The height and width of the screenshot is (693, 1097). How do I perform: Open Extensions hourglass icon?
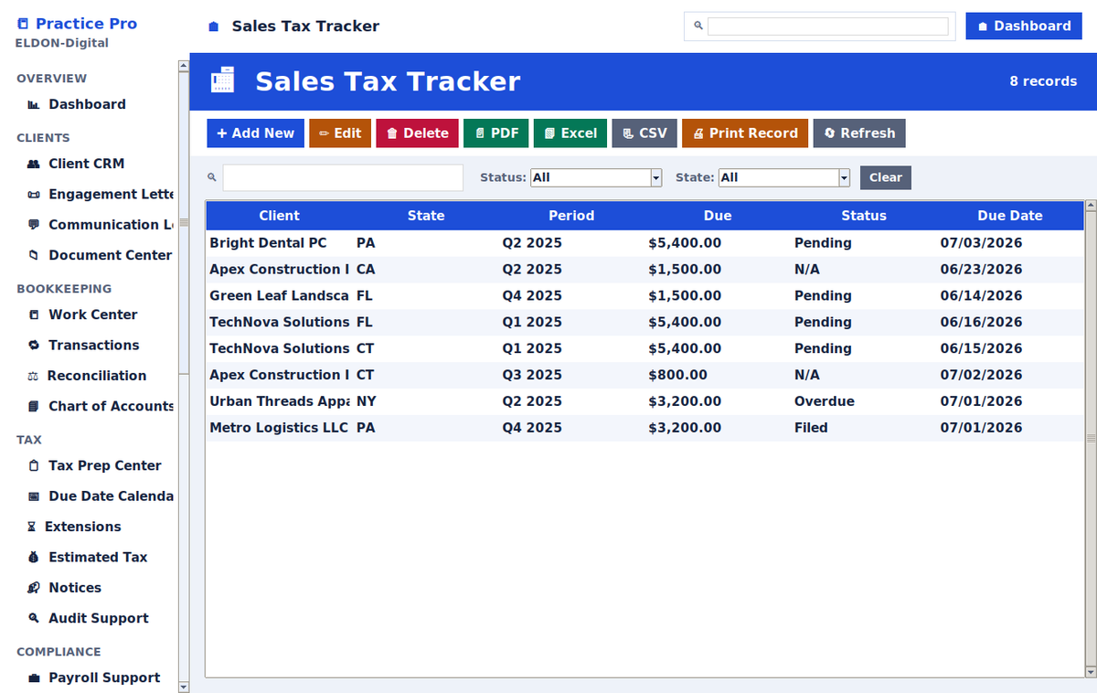pyautogui.click(x=32, y=528)
